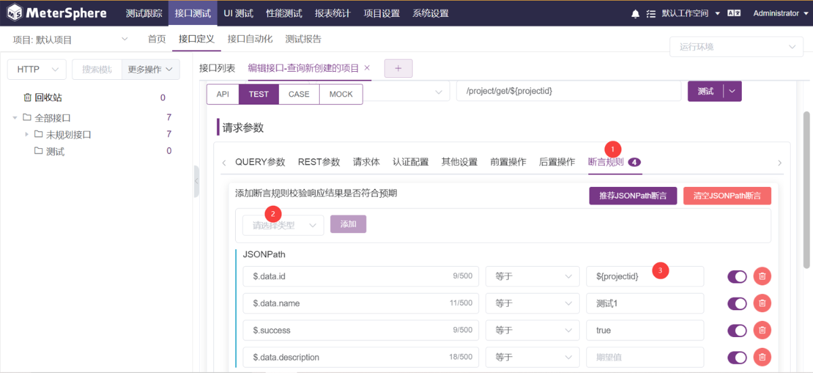
Task: Collapse the 全部接口 tree node
Action: click(x=15, y=118)
